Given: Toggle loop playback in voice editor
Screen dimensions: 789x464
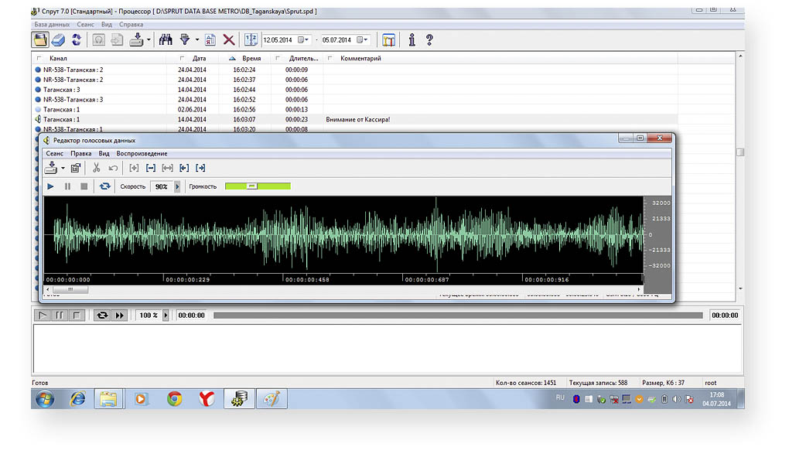Looking at the screenshot, I should tap(104, 186).
